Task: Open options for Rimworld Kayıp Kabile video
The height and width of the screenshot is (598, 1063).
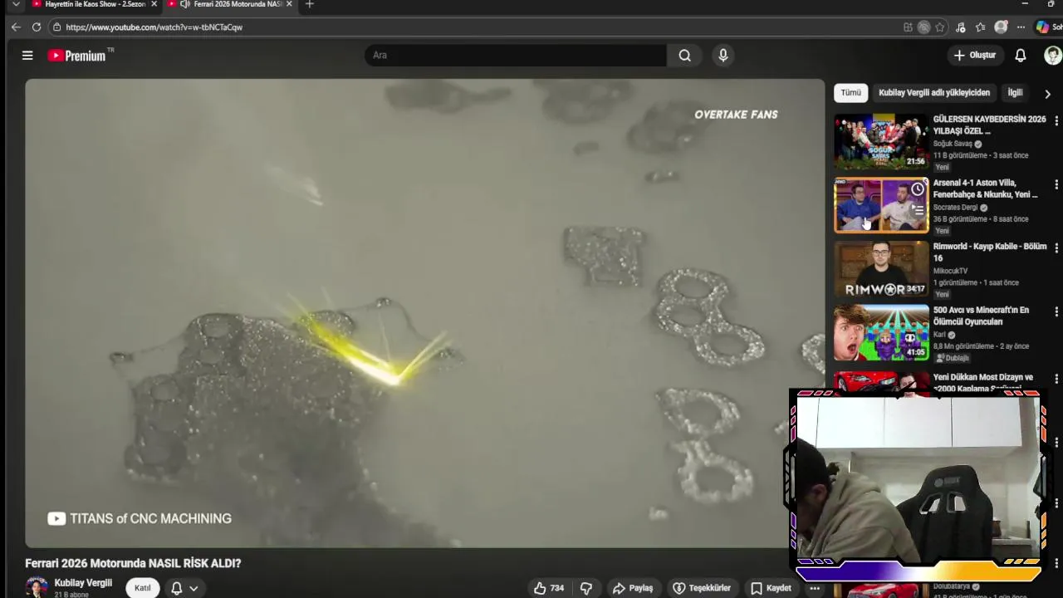Action: click(1056, 248)
